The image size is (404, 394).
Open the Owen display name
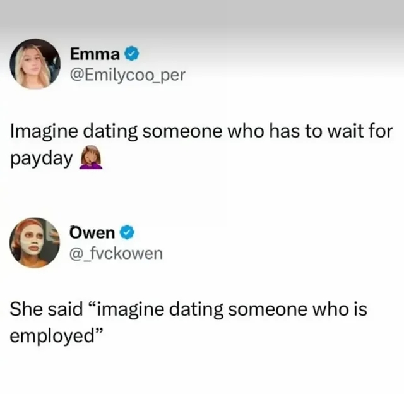92,232
